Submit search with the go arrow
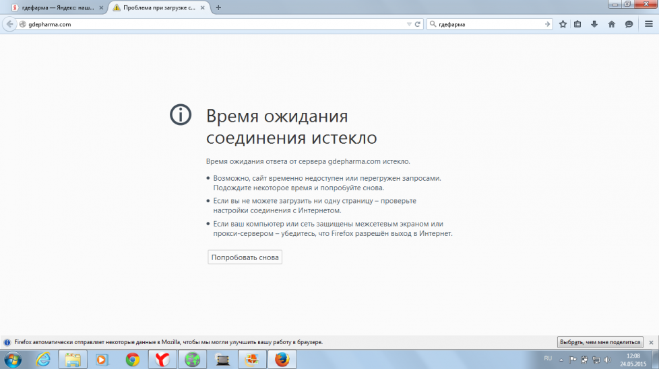The image size is (659, 369). 547,24
